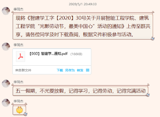Click 李同杰's avatar on first message
The width and height of the screenshot is (160, 117).
click(x=6, y=11)
